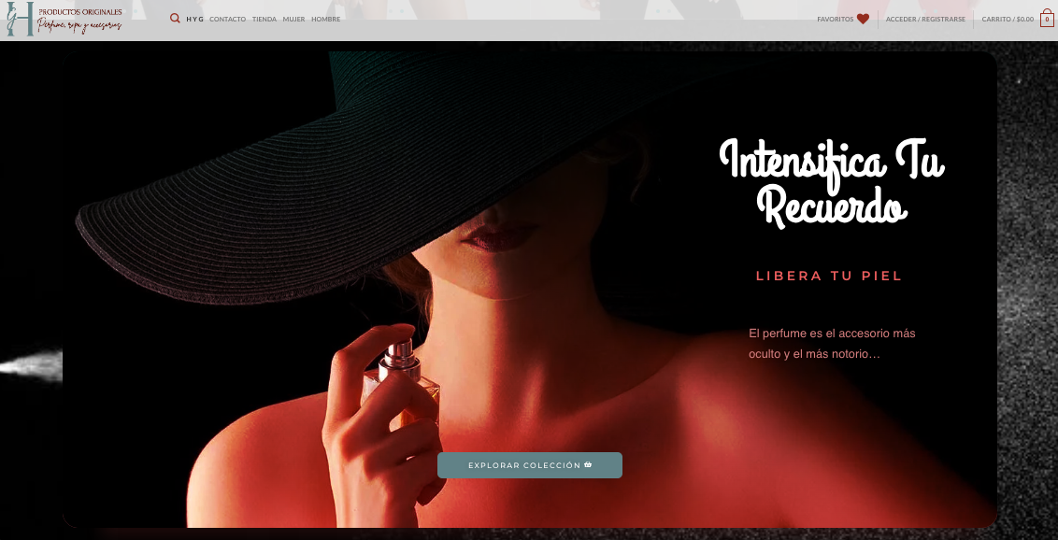Click the 'Productos Originales' logo tagline

coord(79,11)
